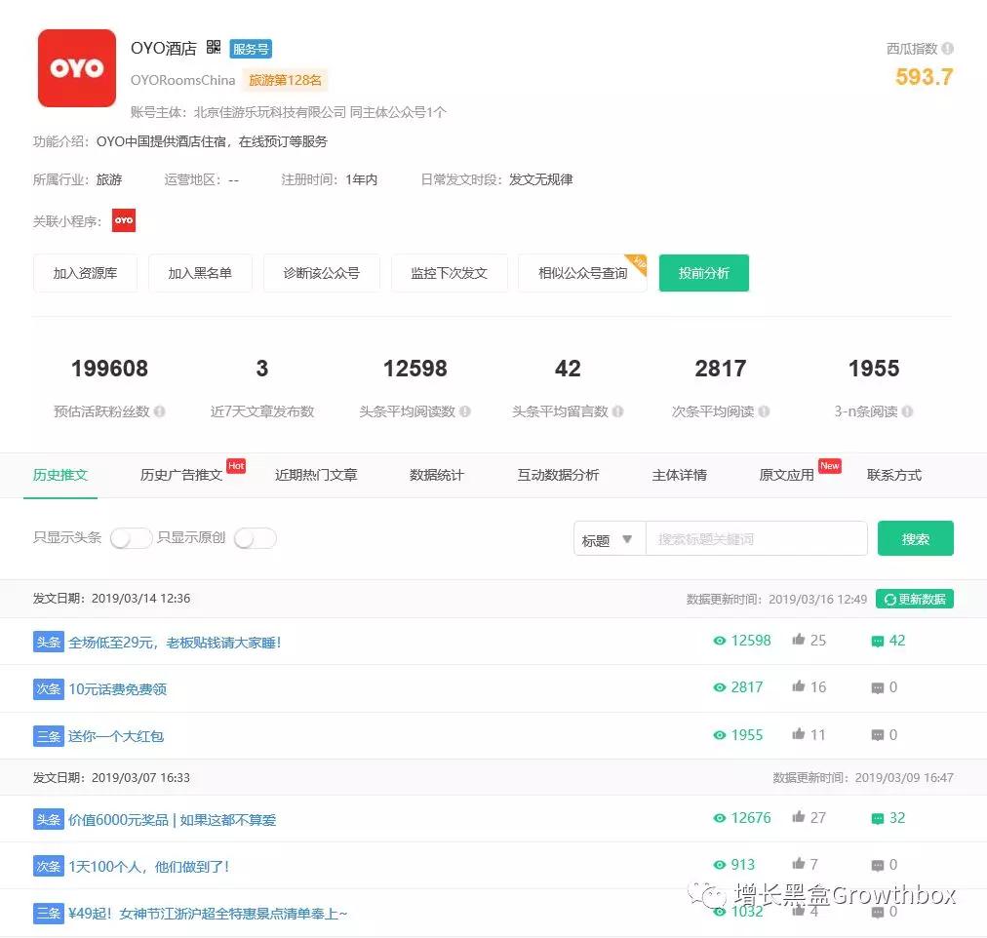Image resolution: width=987 pixels, height=938 pixels.
Task: Click the 头条 badge on 全场低至29元 article
Action: pos(49,642)
